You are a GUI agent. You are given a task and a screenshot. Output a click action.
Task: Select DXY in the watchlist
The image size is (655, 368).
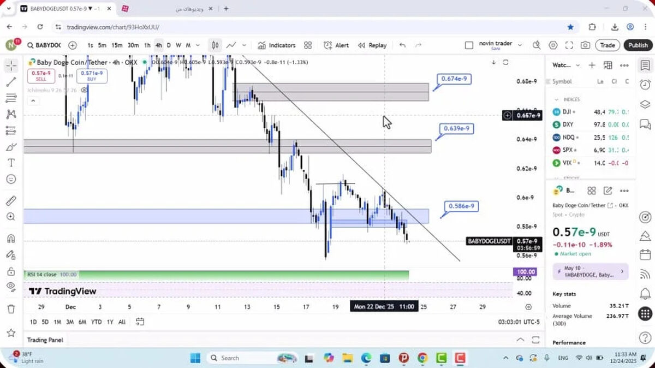point(591,124)
